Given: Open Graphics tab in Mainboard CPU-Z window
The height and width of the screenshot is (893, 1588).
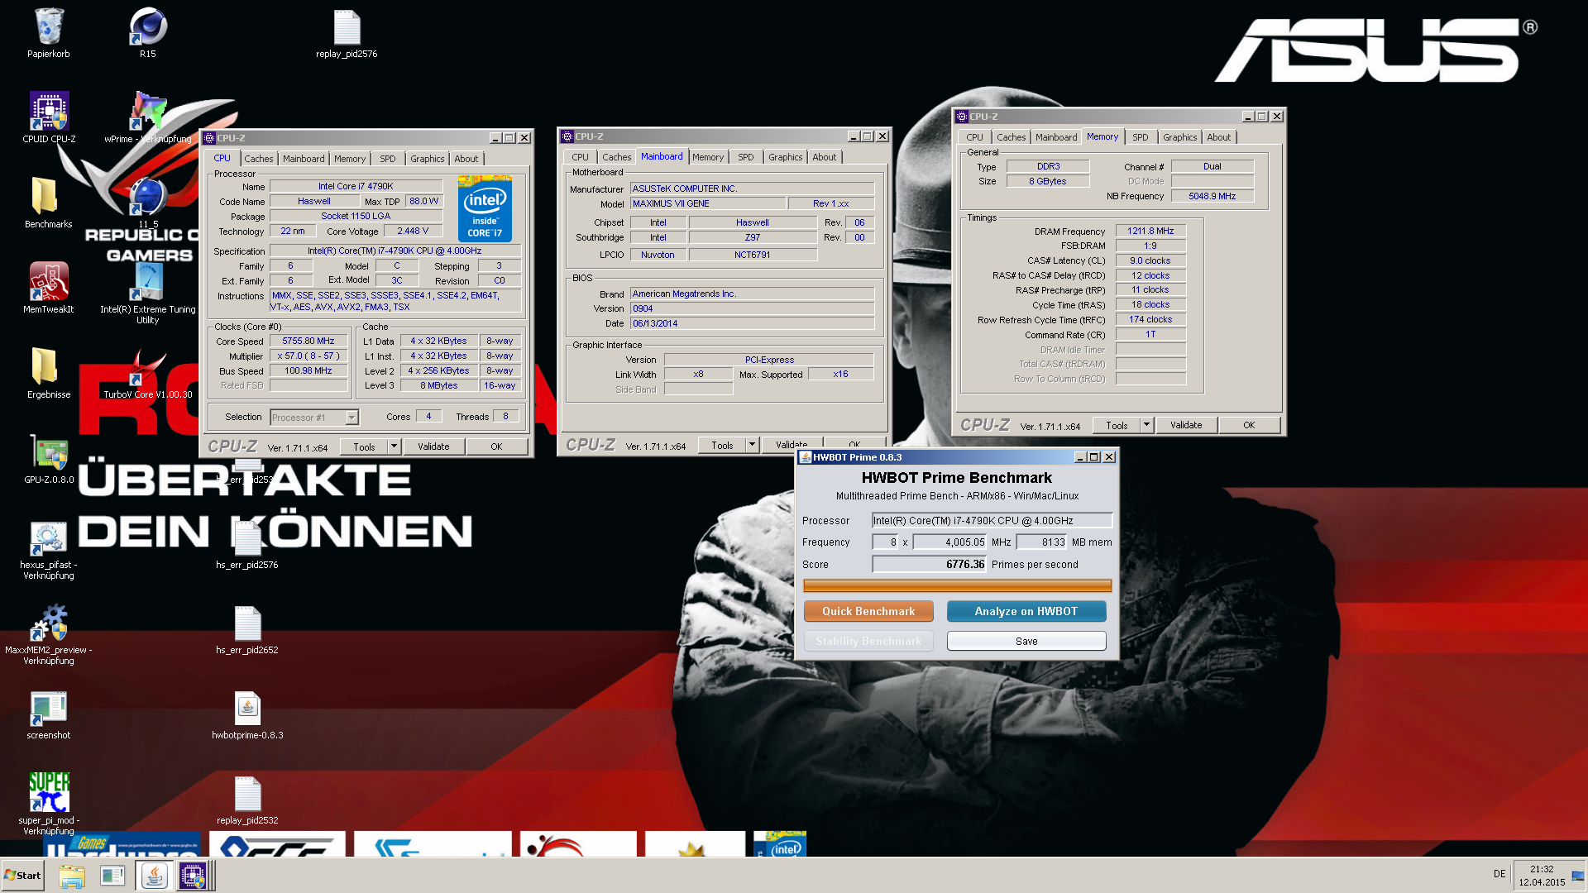Looking at the screenshot, I should tap(785, 157).
